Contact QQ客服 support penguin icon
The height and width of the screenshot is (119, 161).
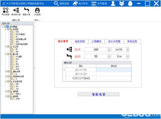click(37, 11)
